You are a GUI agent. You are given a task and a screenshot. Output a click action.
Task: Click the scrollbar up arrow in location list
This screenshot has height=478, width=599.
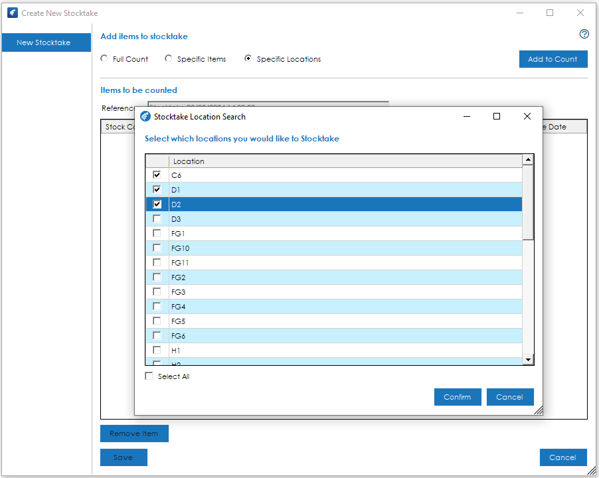coord(528,159)
